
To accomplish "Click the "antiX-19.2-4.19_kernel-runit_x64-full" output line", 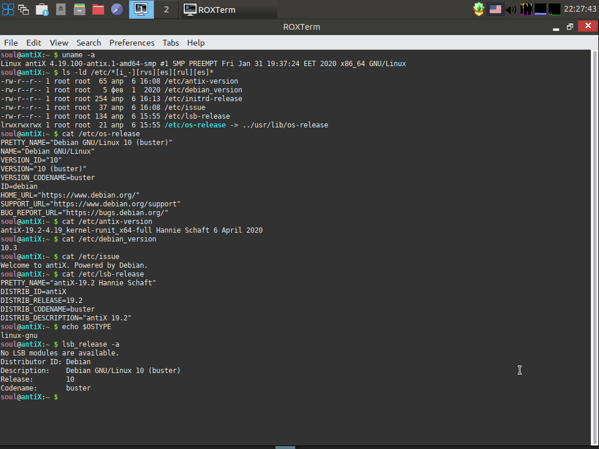I will click(132, 230).
